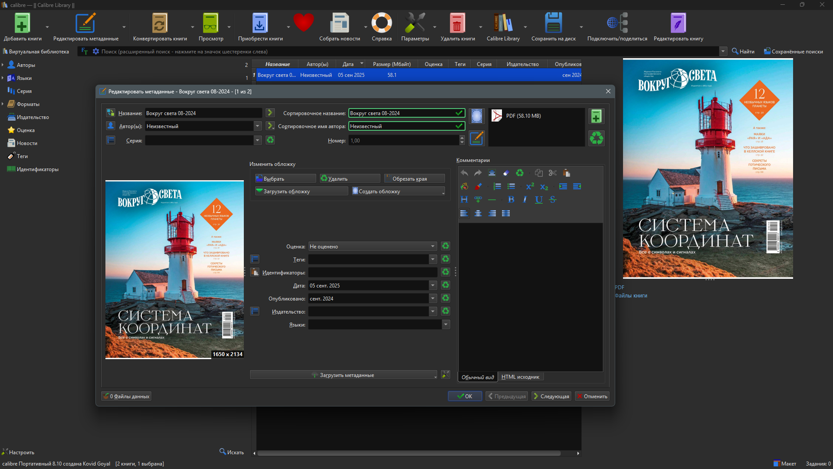Click the set cover from format icon
Viewport: 833px width, 469px height.
[x=476, y=116]
